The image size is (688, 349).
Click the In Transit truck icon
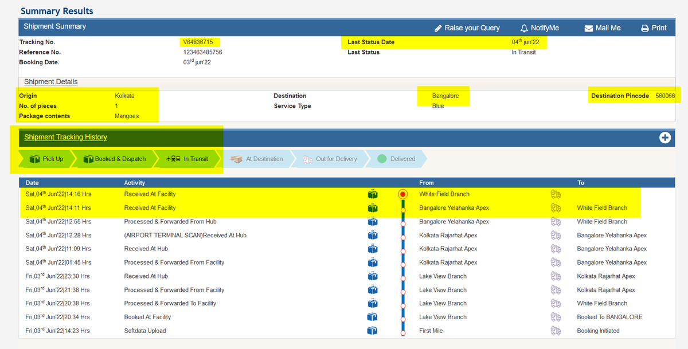click(173, 159)
